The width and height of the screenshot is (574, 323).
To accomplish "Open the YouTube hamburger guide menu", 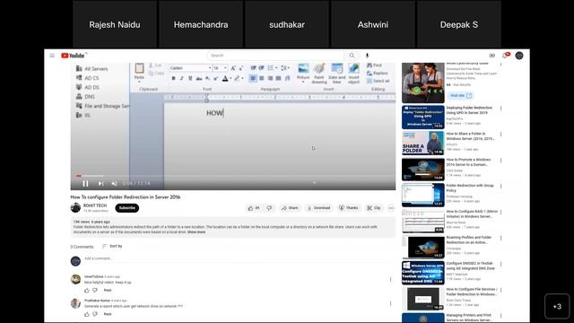I will point(52,56).
